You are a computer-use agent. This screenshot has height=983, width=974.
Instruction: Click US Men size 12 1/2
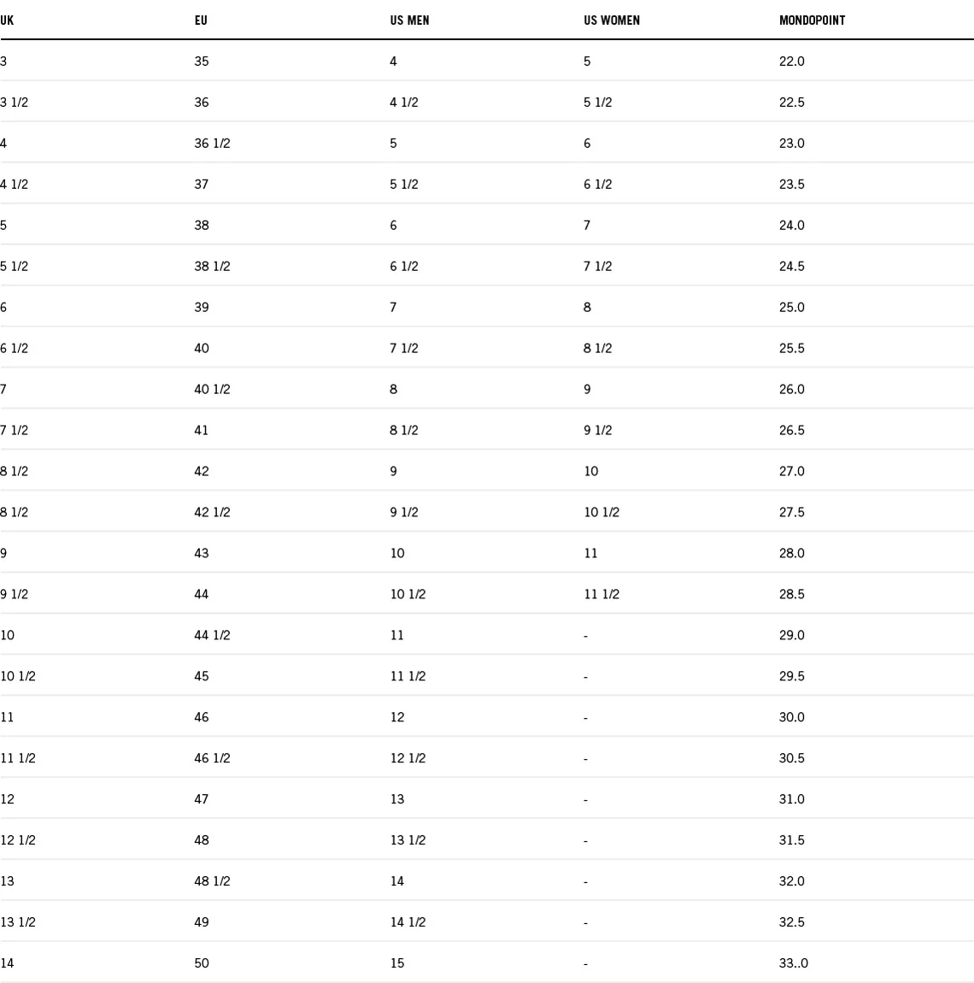(x=408, y=758)
